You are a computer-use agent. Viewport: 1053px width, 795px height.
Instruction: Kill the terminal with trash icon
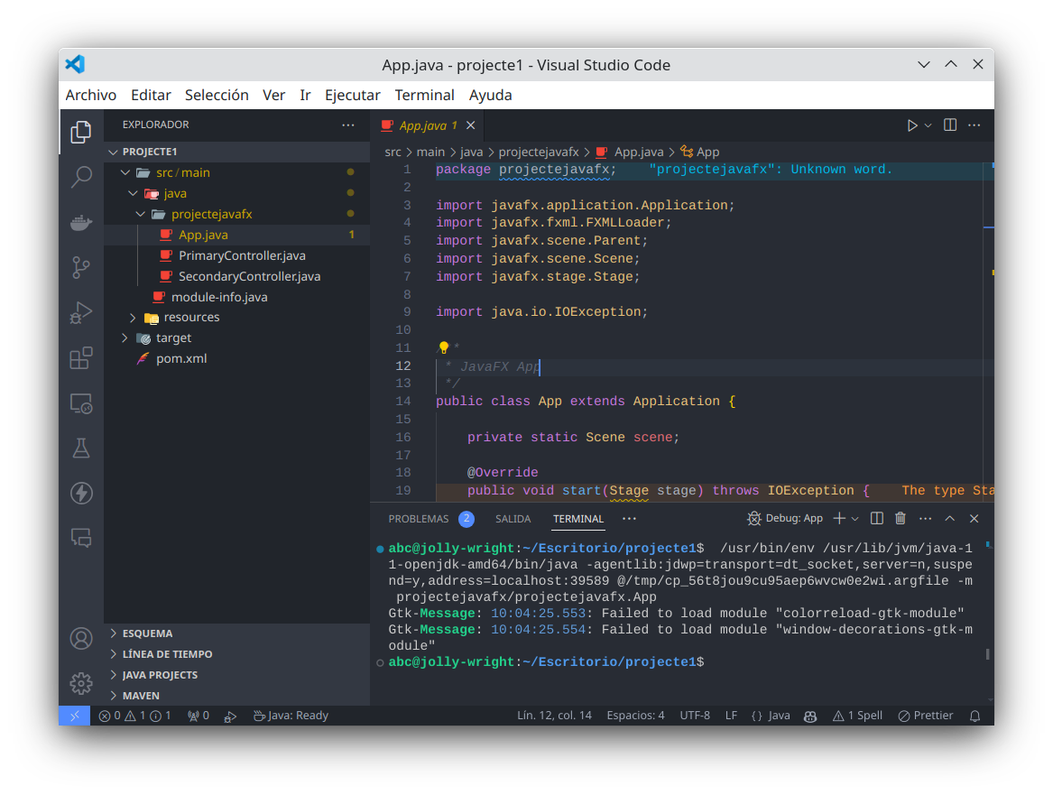pyautogui.click(x=900, y=518)
